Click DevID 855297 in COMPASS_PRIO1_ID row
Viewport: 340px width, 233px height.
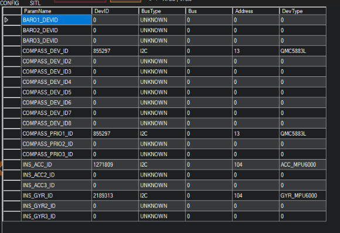pos(115,134)
